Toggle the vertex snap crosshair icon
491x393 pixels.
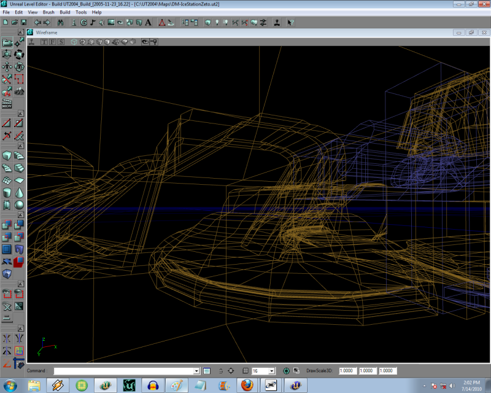coord(231,371)
